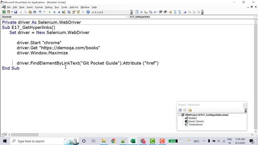The width and height of the screenshot is (258, 145).
Task: Click the "href" text in the code
Action: 150,63
